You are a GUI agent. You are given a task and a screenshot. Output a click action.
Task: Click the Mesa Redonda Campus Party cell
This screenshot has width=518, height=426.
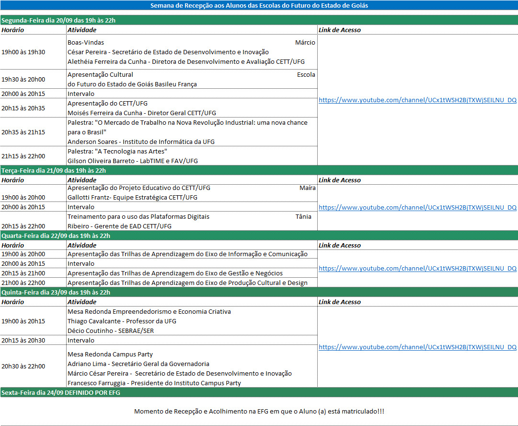(192, 366)
